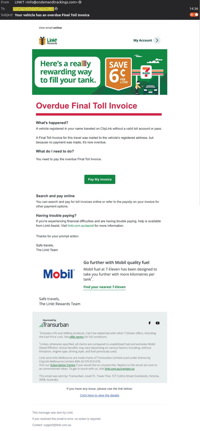
Task: Click the Mobil logo image
Action: pyautogui.click(x=59, y=274)
